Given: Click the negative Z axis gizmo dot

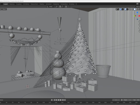Looking at the screenshot, I should coord(137,19).
